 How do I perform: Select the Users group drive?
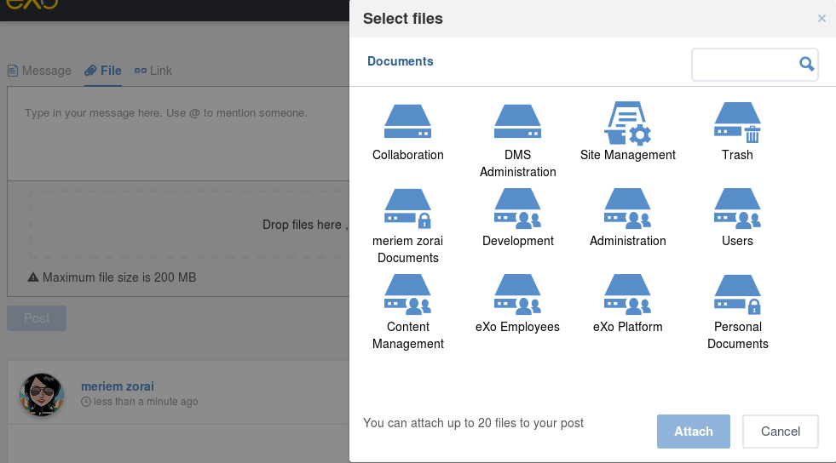point(737,208)
